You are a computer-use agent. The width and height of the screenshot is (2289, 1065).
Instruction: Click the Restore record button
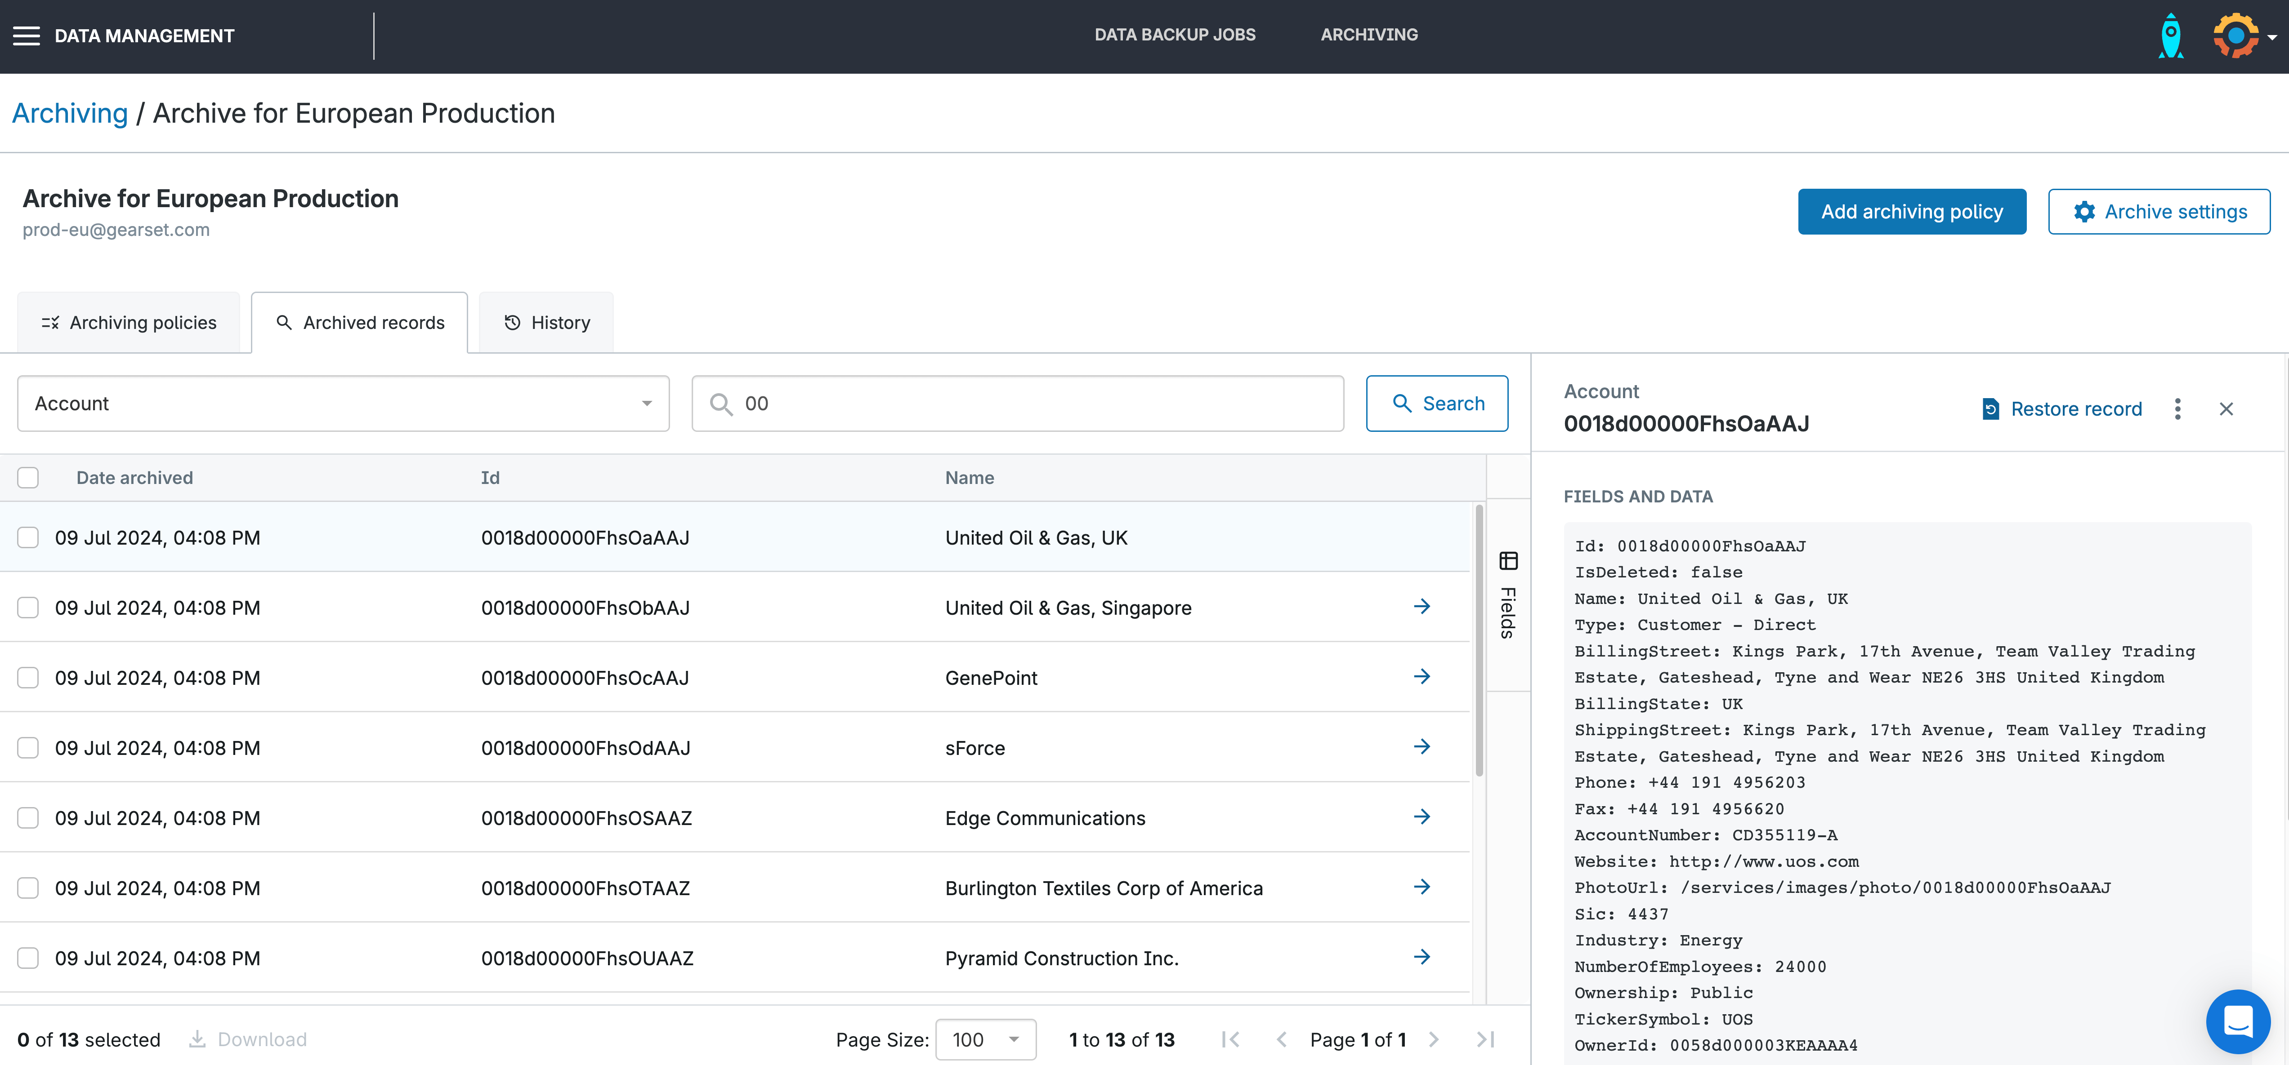click(2062, 408)
